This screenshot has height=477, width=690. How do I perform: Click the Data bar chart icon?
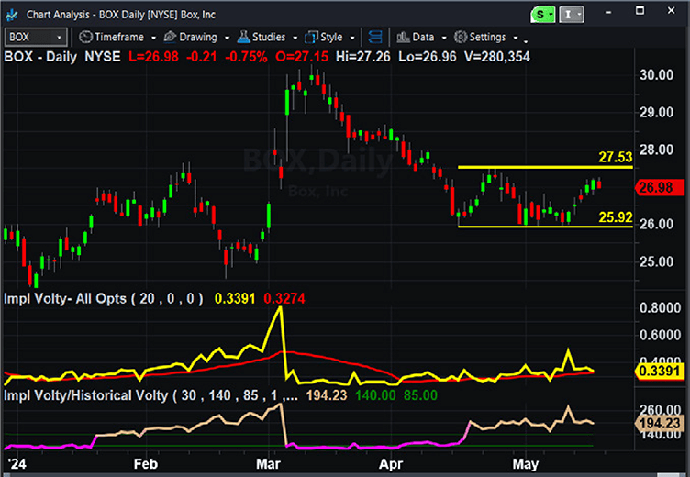coord(403,38)
